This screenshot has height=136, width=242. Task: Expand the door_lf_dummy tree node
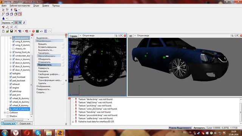tap(11, 66)
